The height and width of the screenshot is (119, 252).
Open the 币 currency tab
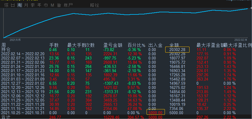tap(46, 5)
